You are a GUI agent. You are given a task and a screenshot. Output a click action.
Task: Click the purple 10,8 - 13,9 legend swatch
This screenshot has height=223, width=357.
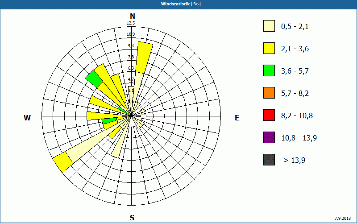click(x=269, y=137)
